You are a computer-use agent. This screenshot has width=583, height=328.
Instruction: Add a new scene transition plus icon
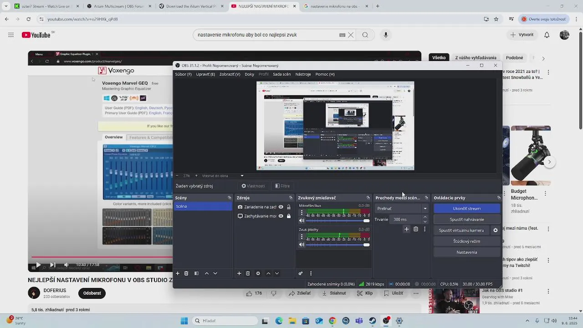coord(407,229)
